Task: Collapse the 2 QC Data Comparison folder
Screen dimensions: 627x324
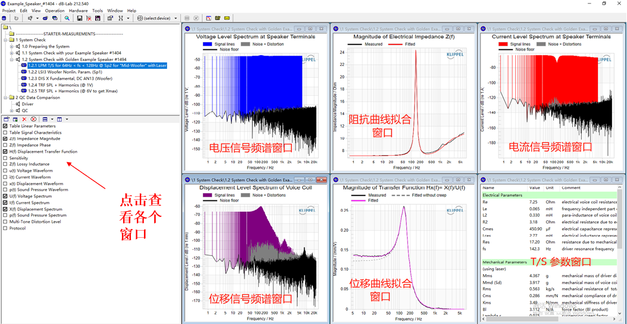Action: tap(5, 97)
